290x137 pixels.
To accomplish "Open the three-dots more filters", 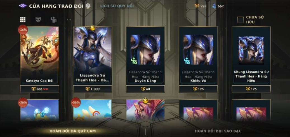I will (x=69, y=20).
